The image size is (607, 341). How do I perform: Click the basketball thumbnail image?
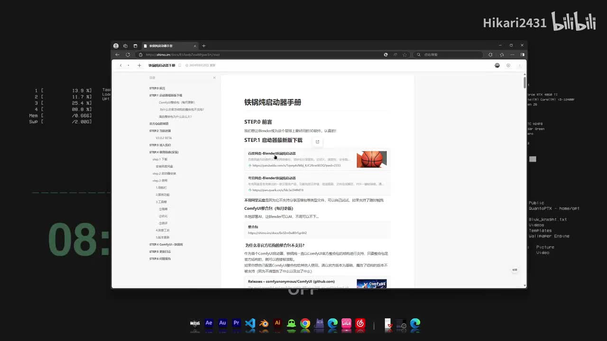(372, 159)
